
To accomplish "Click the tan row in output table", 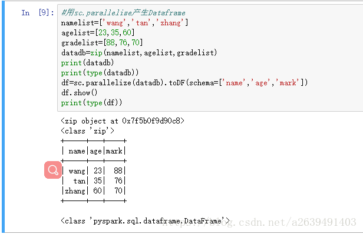I will click(x=94, y=180).
